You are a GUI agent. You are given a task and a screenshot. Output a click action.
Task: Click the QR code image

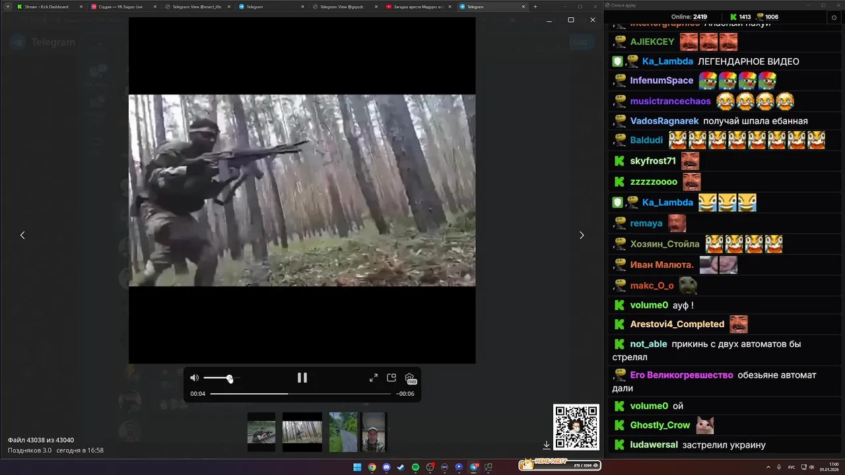pyautogui.click(x=576, y=427)
